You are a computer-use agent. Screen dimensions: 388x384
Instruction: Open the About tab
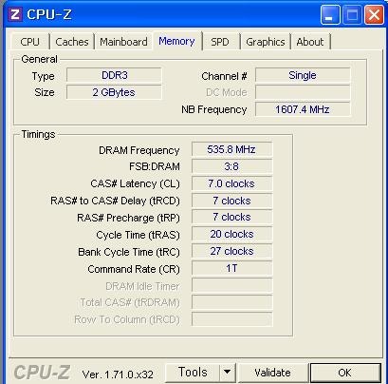pos(310,42)
